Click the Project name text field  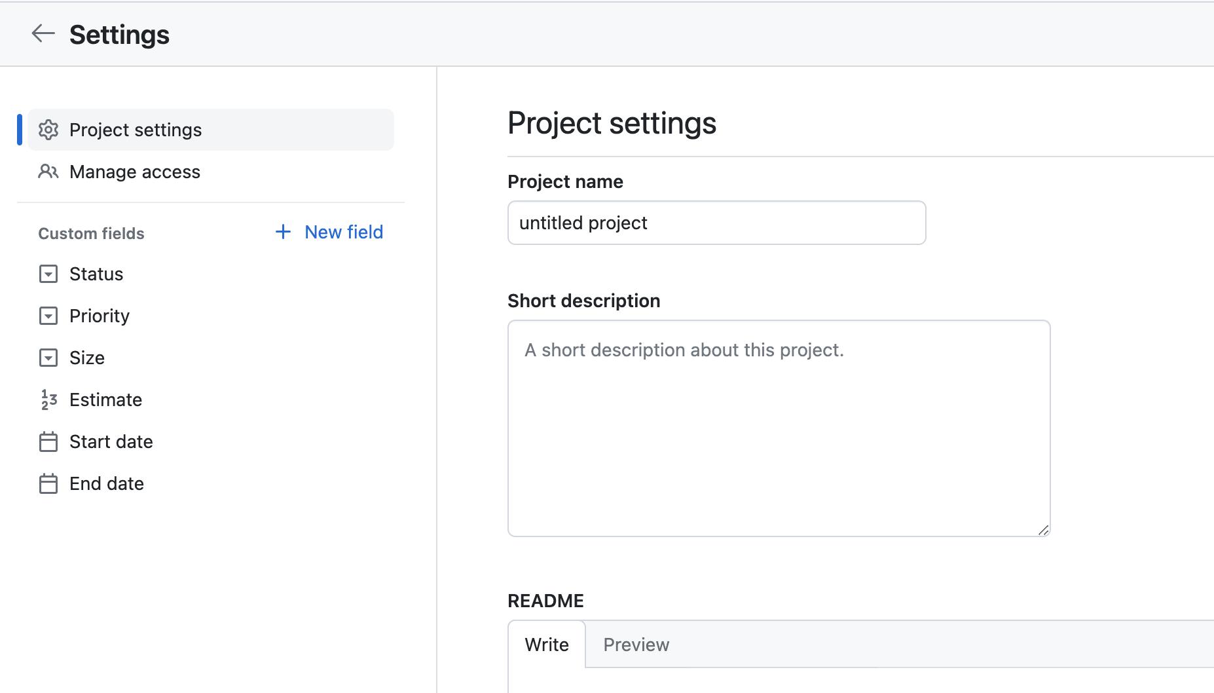(x=716, y=223)
